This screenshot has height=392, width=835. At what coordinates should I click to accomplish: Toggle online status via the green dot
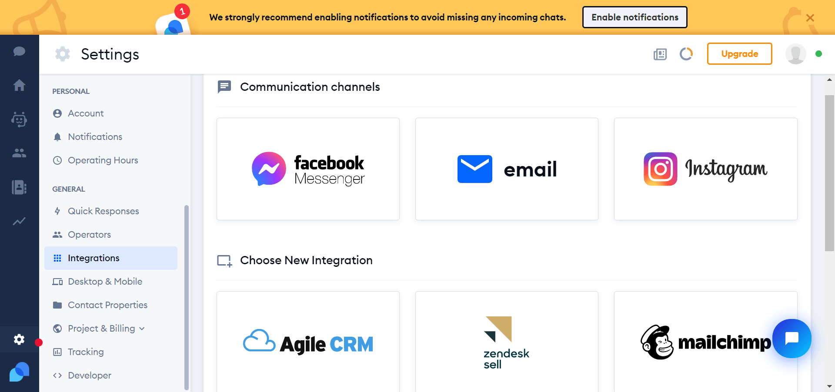pyautogui.click(x=819, y=54)
